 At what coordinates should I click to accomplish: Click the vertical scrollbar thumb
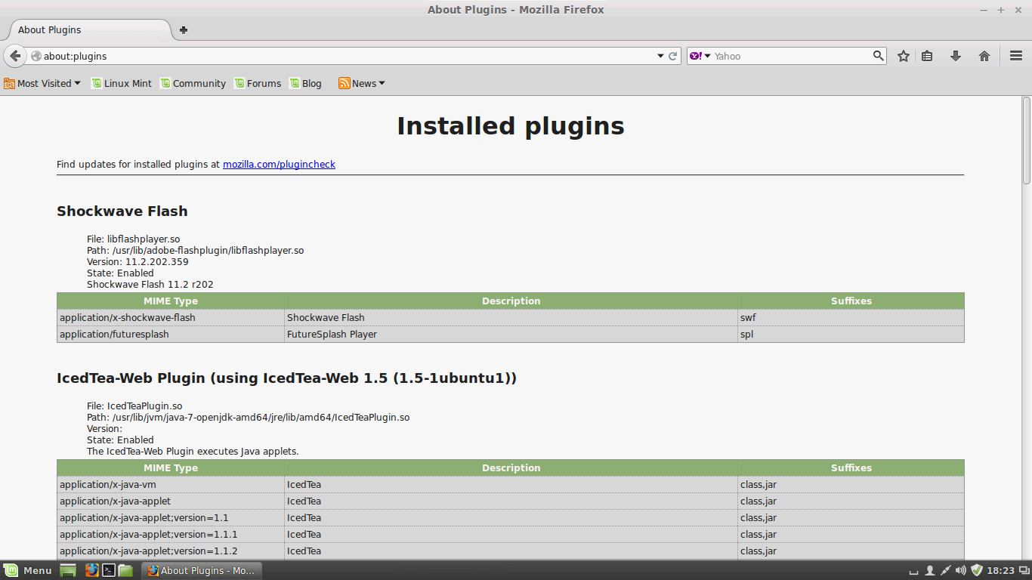(x=1027, y=140)
